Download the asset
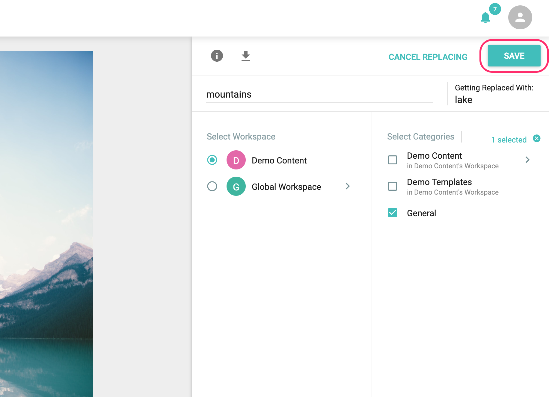549x397 pixels. coord(246,56)
